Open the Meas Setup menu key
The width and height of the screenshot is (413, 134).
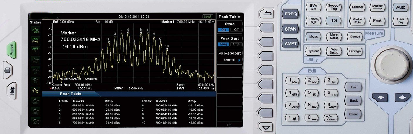click(x=334, y=37)
